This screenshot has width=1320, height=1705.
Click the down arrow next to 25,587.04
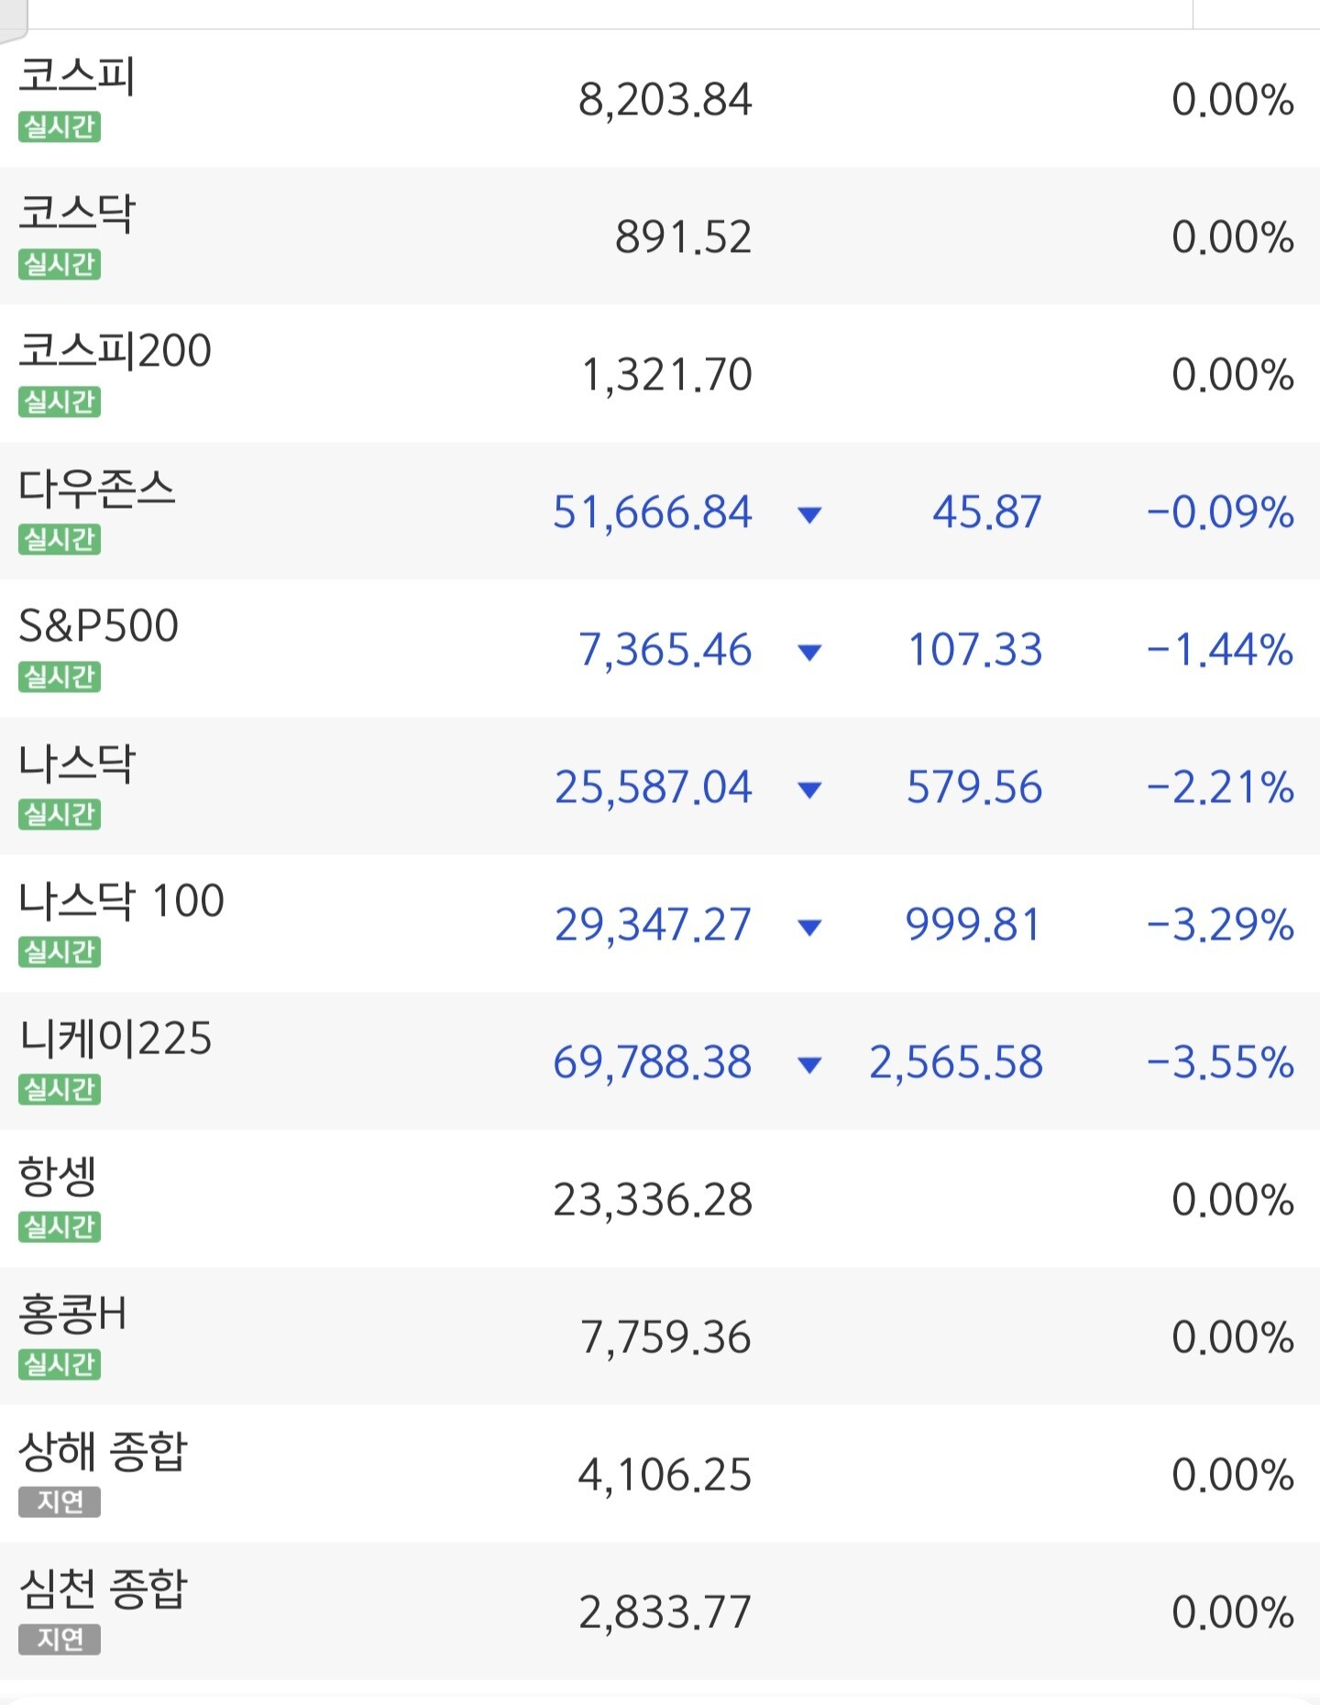[x=809, y=789]
